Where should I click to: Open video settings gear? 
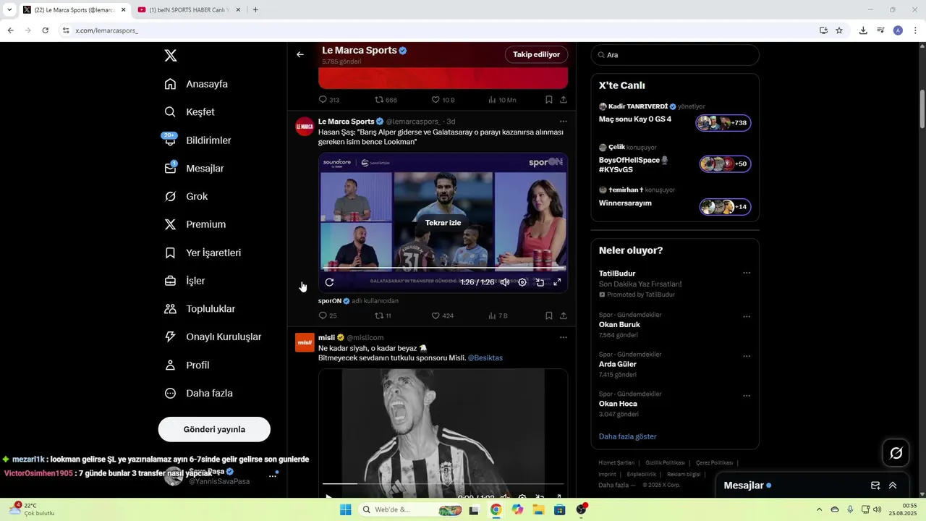point(522,282)
